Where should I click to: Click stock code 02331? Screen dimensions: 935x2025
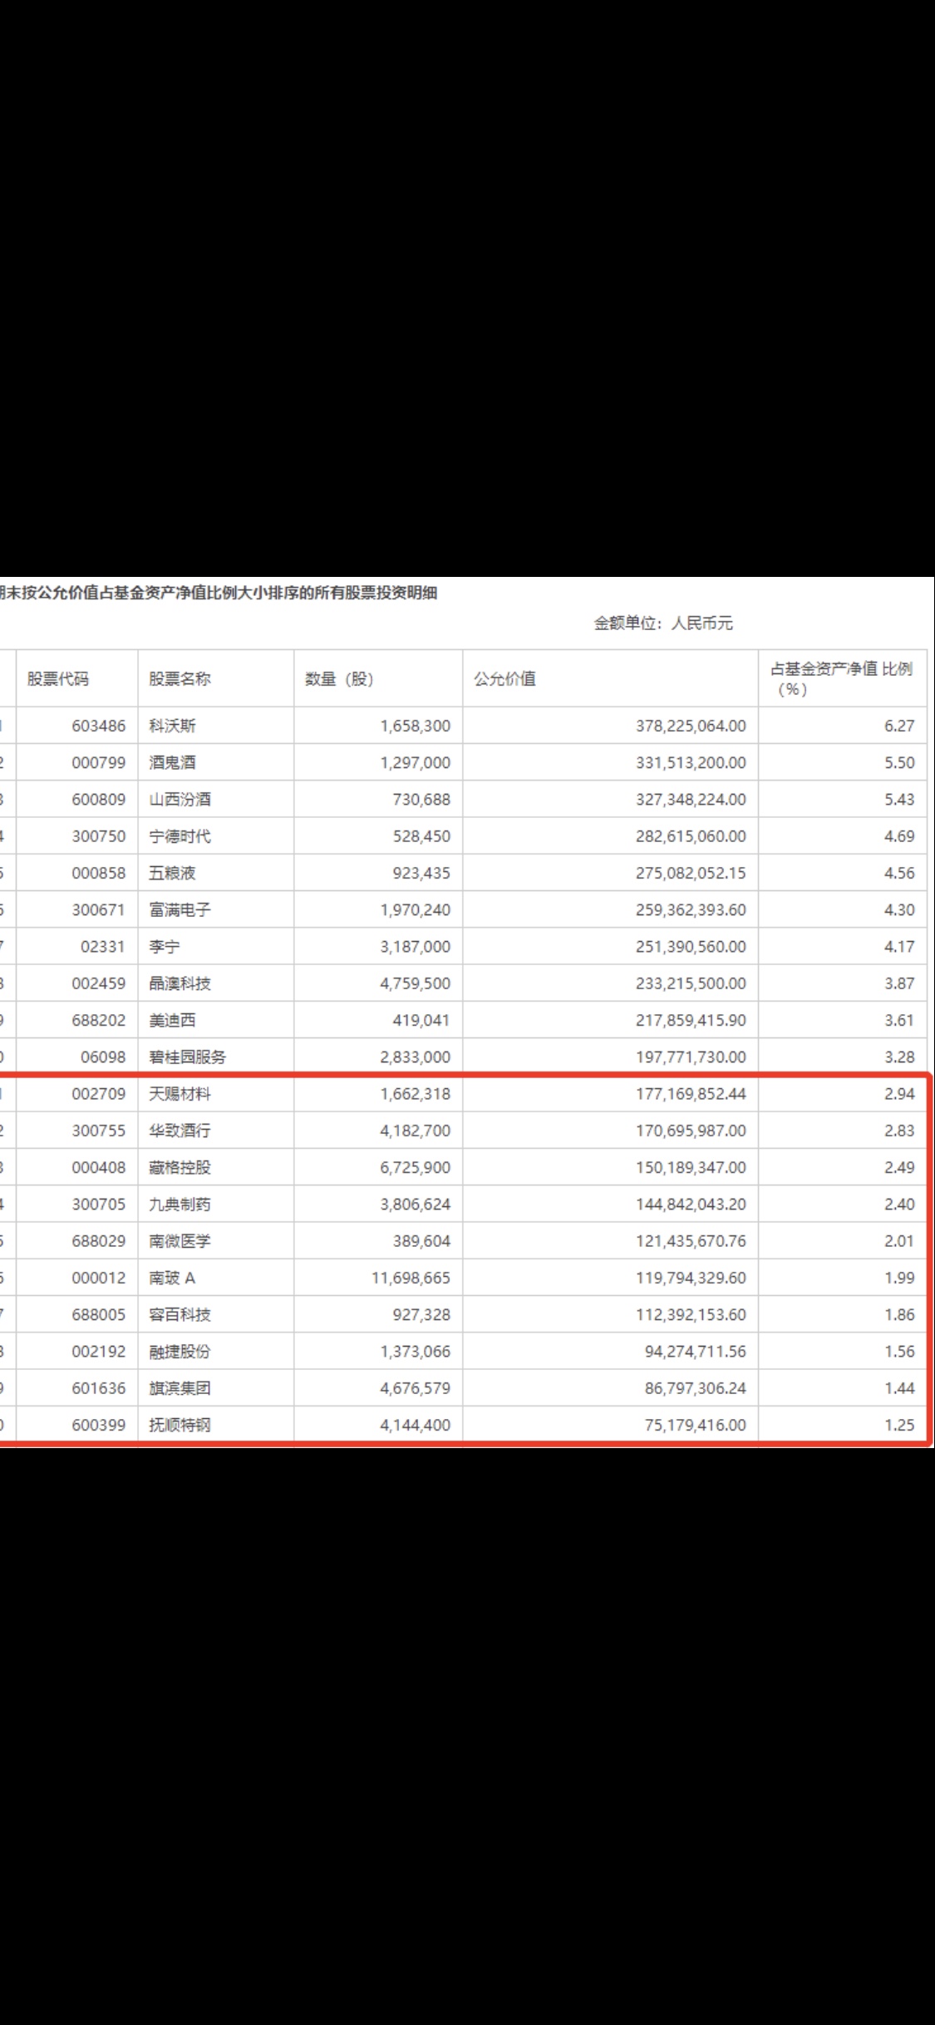pos(103,946)
